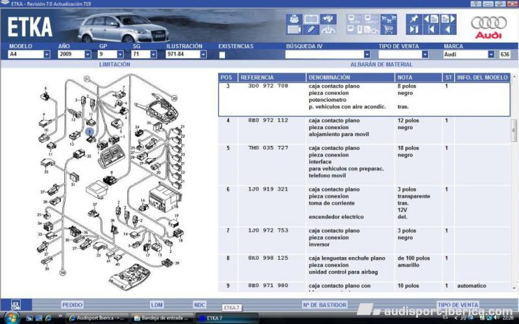Click the Audi rings logo
The height and width of the screenshot is (324, 519).
(x=489, y=27)
